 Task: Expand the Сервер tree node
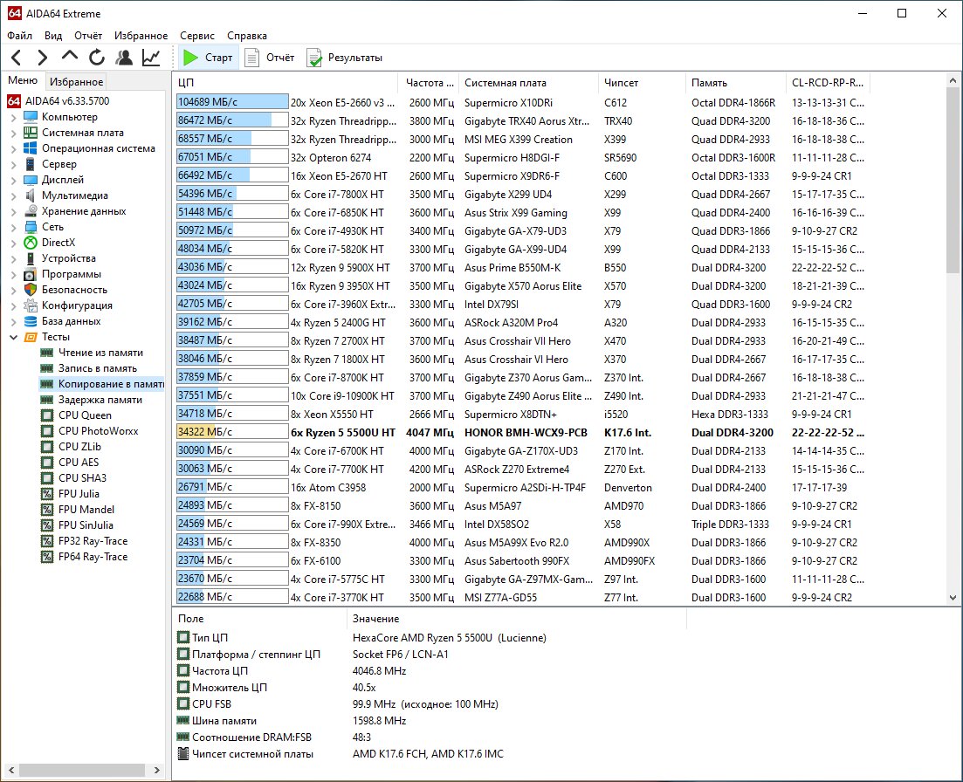[x=13, y=164]
